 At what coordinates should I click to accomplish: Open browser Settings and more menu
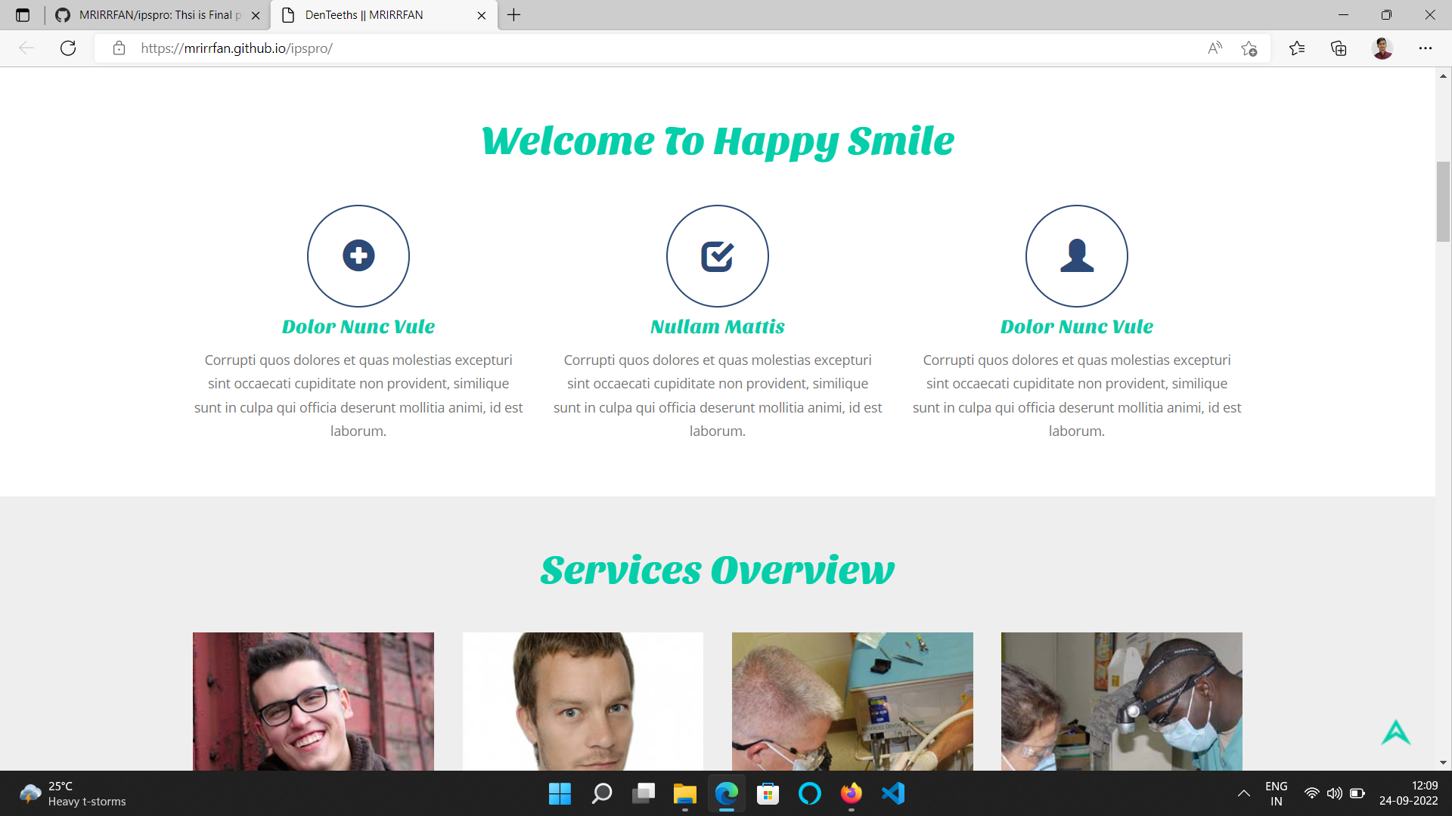point(1425,48)
